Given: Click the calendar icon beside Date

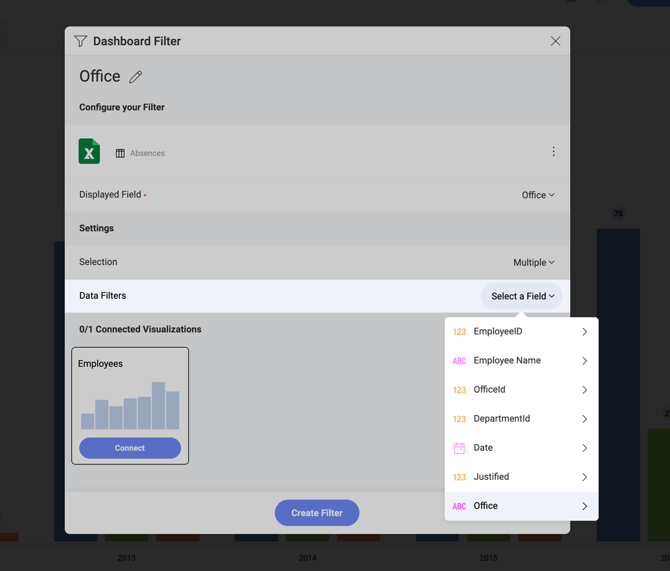Looking at the screenshot, I should pos(459,448).
